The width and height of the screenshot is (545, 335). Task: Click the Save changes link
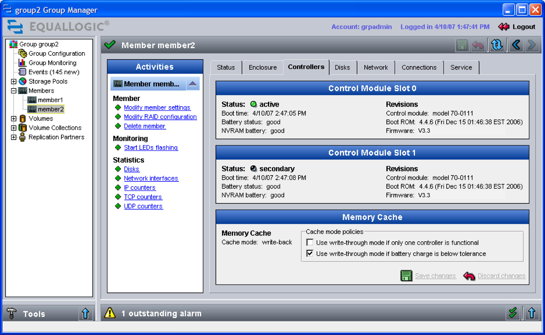pos(436,276)
